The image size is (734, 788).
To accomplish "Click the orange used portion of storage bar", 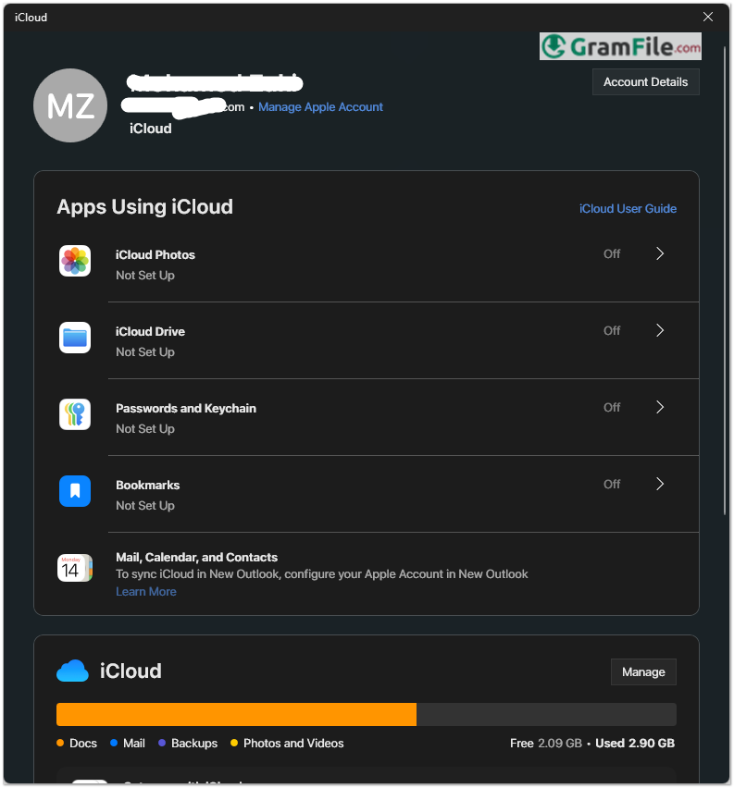I will pos(236,714).
